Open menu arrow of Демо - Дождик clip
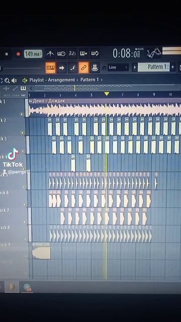181x322 pixels. [x=31, y=101]
